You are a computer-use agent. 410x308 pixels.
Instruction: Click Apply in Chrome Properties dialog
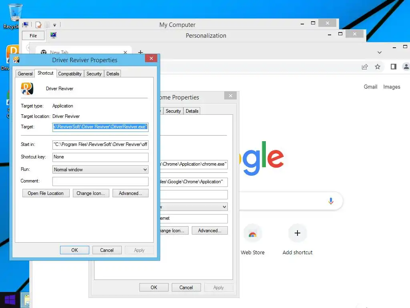[x=218, y=287]
